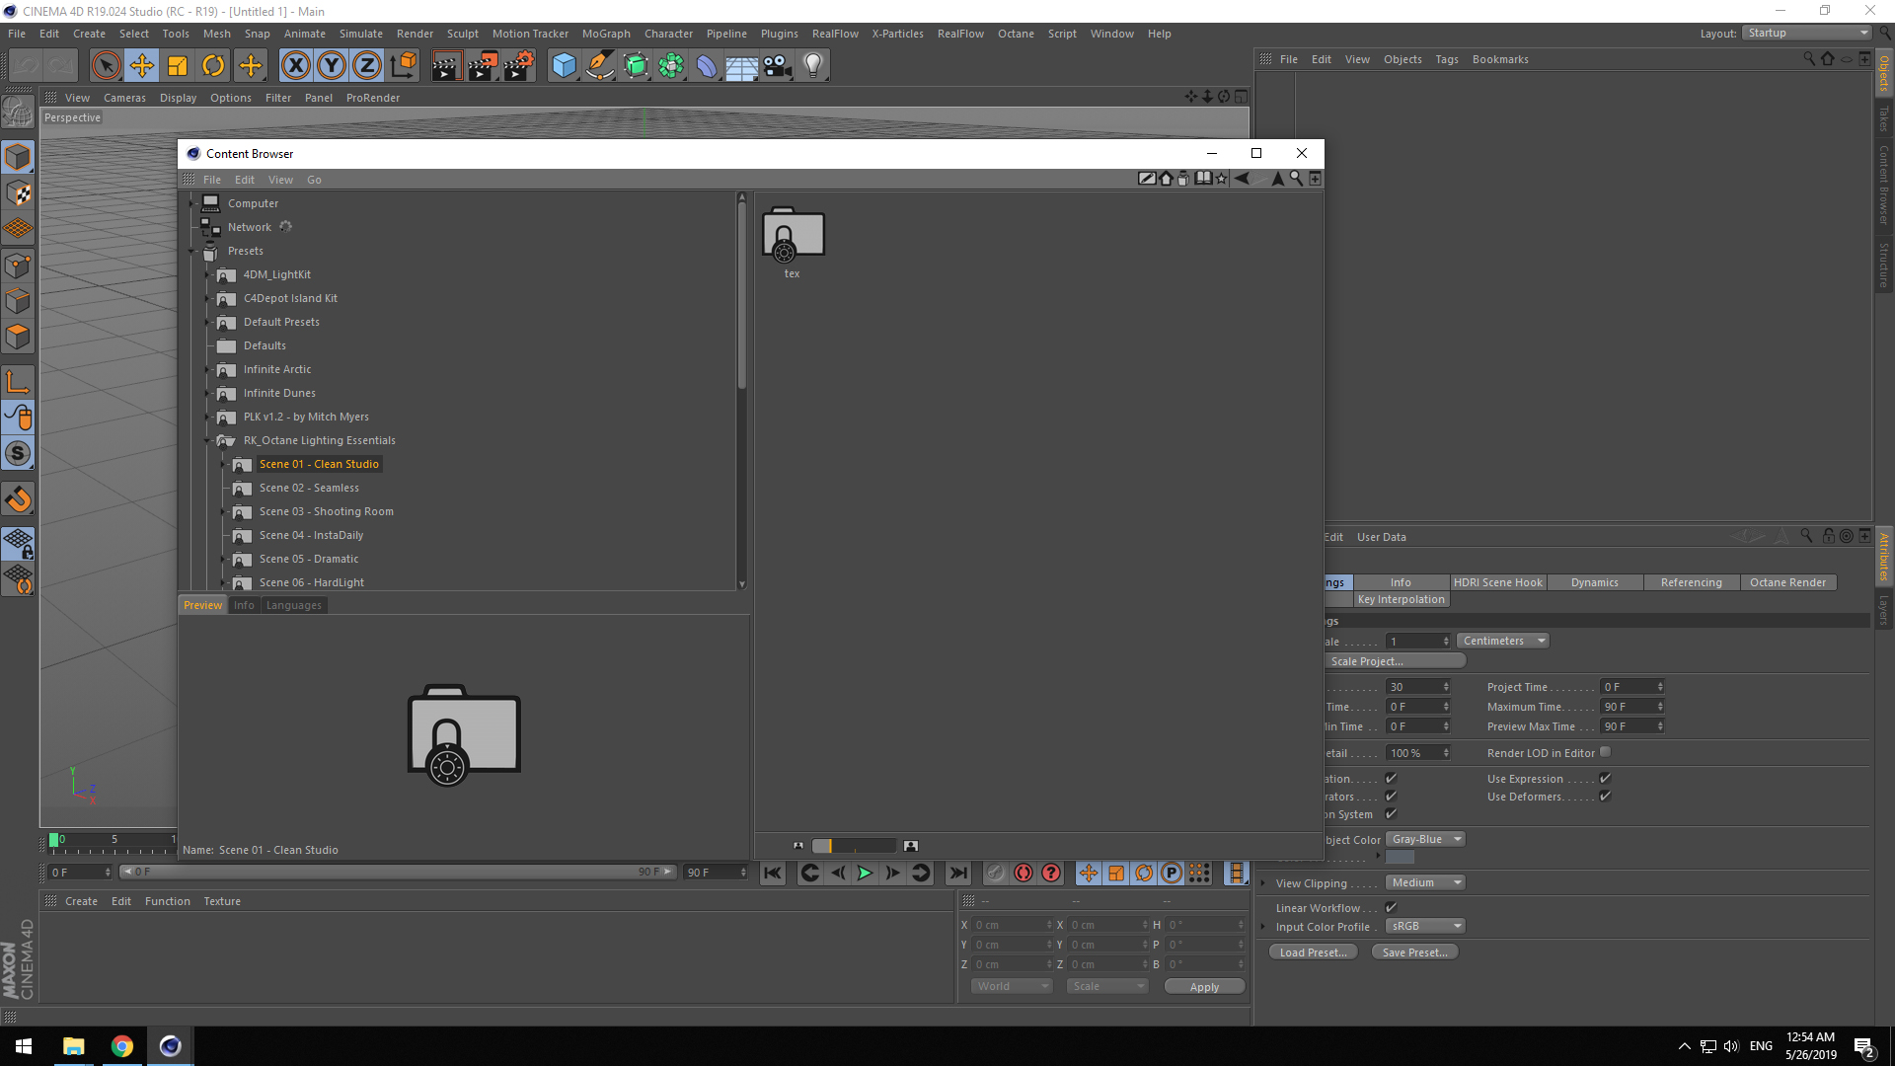The width and height of the screenshot is (1895, 1066).
Task: Enable Snap magnet tool in left sidebar
Action: (18, 499)
